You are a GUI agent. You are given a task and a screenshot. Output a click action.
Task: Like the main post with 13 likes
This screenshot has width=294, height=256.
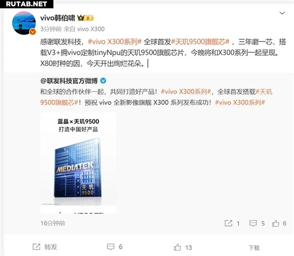click(183, 247)
